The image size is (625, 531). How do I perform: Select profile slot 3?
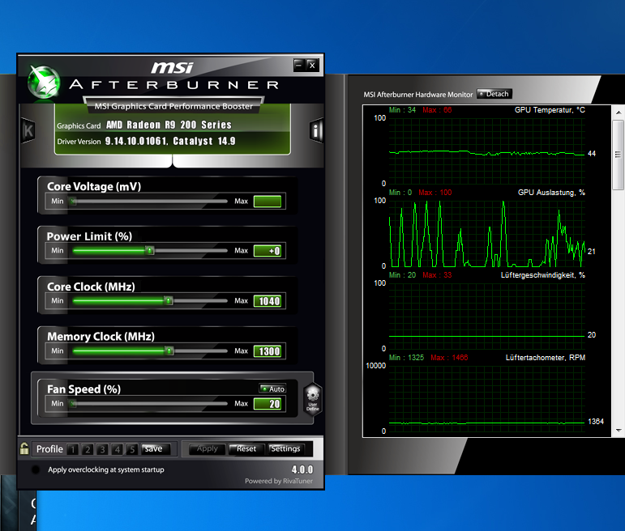coord(102,449)
